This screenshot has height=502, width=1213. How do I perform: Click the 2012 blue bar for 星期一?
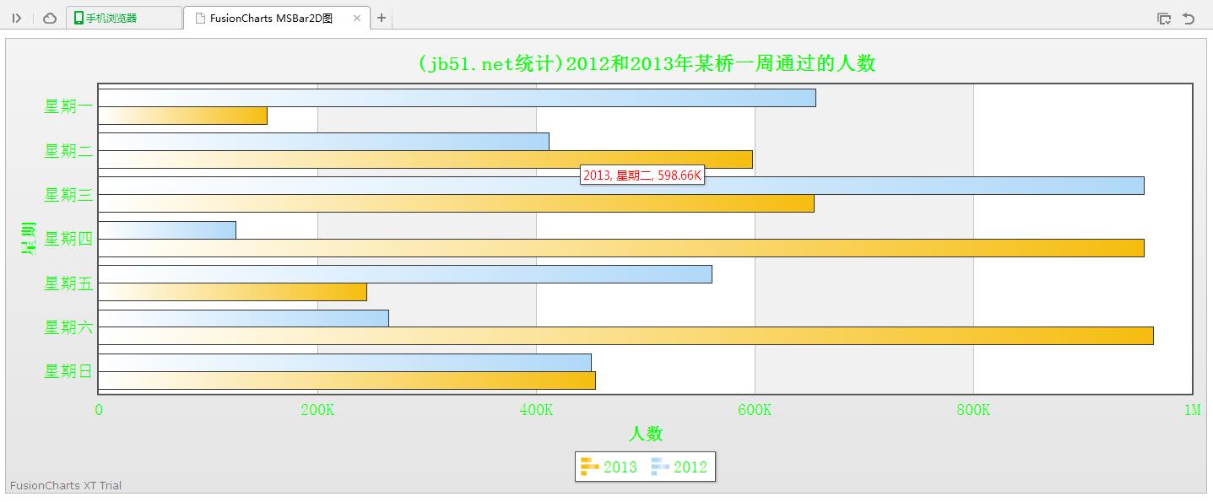[457, 98]
